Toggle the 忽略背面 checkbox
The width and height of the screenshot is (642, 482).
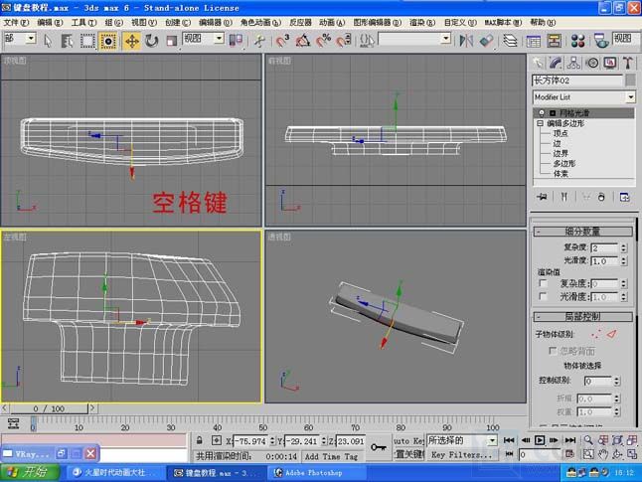pyautogui.click(x=553, y=351)
